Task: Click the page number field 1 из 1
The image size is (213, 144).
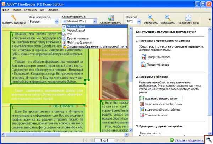Action: pos(104,140)
